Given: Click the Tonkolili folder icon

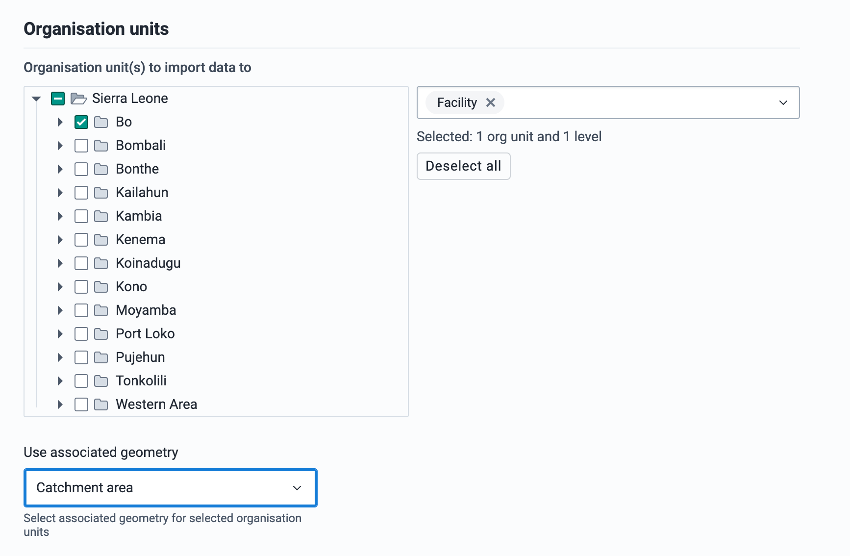Looking at the screenshot, I should [101, 381].
